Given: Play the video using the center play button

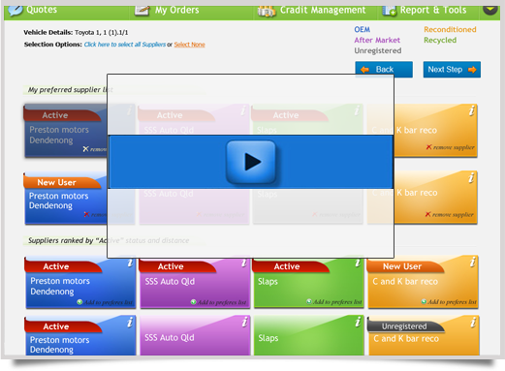Looking at the screenshot, I should 251,162.
